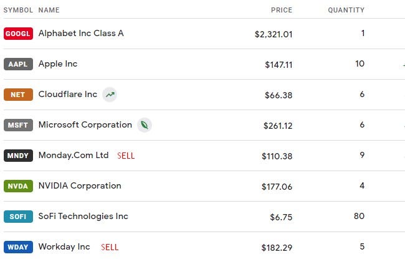Click the green leaf icon beside Microsoft Corporation
This screenshot has height=262, width=405.
pos(145,125)
